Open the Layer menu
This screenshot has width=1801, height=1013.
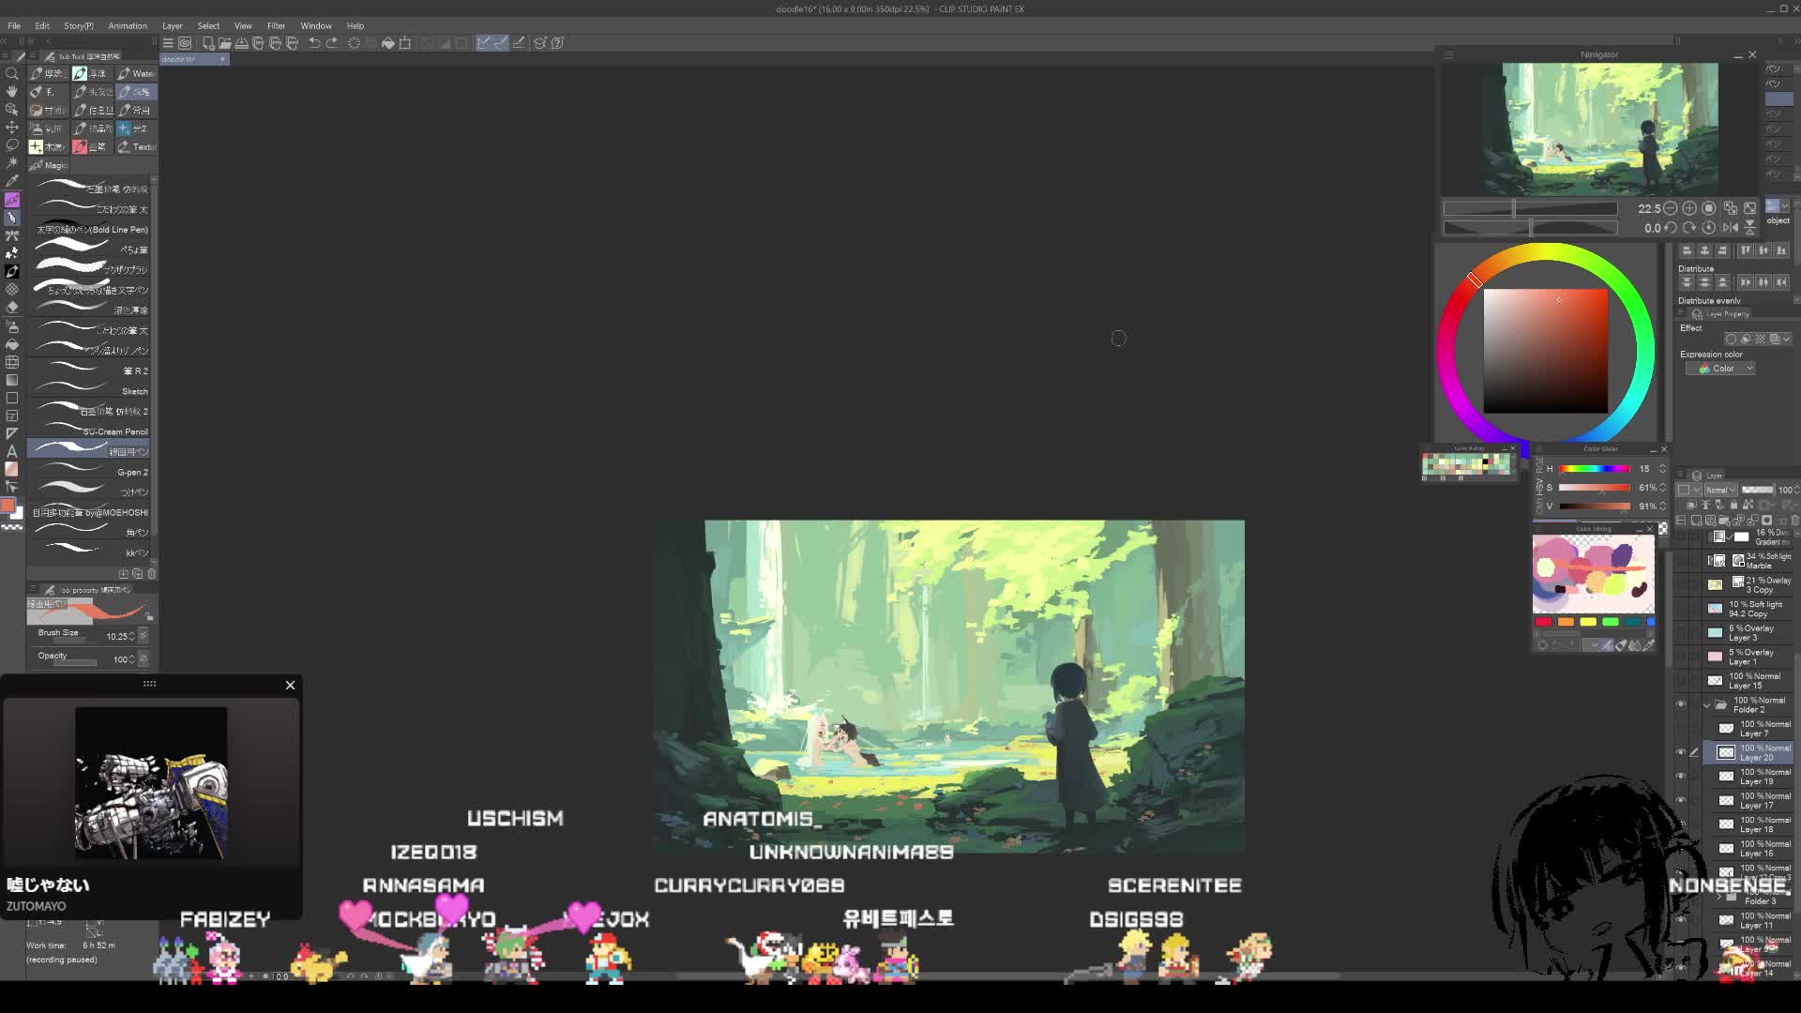point(173,26)
